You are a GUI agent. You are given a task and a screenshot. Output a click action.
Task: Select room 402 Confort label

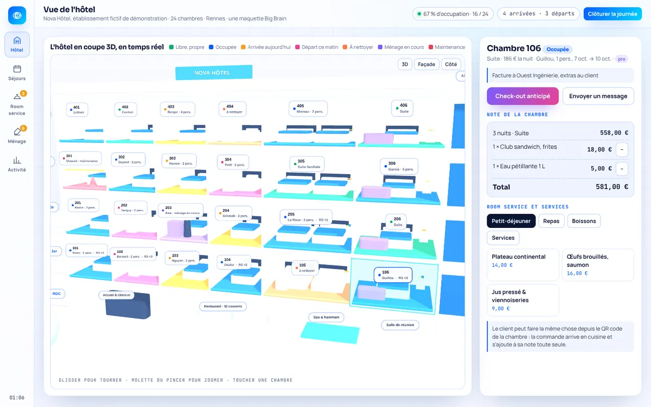coord(126,110)
